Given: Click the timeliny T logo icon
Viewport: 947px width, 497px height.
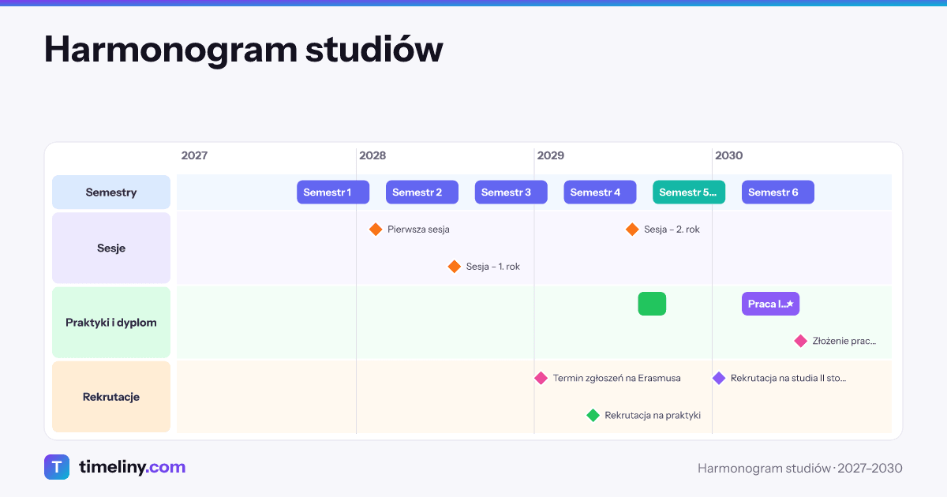Looking at the screenshot, I should pyautogui.click(x=57, y=467).
